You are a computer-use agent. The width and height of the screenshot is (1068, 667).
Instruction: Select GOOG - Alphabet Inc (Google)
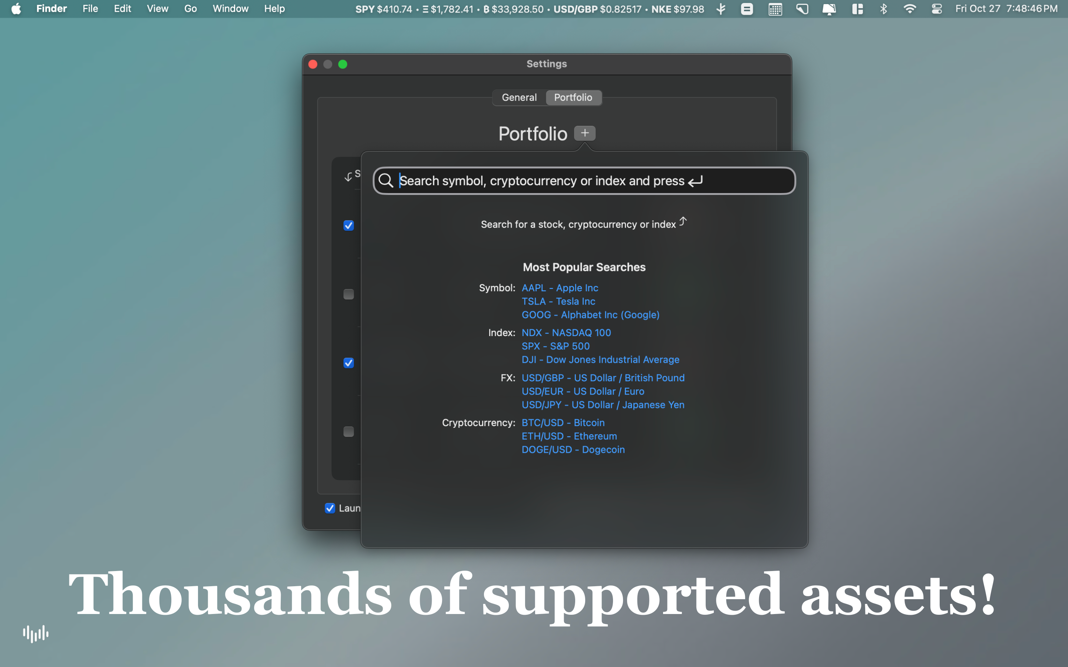(x=590, y=315)
